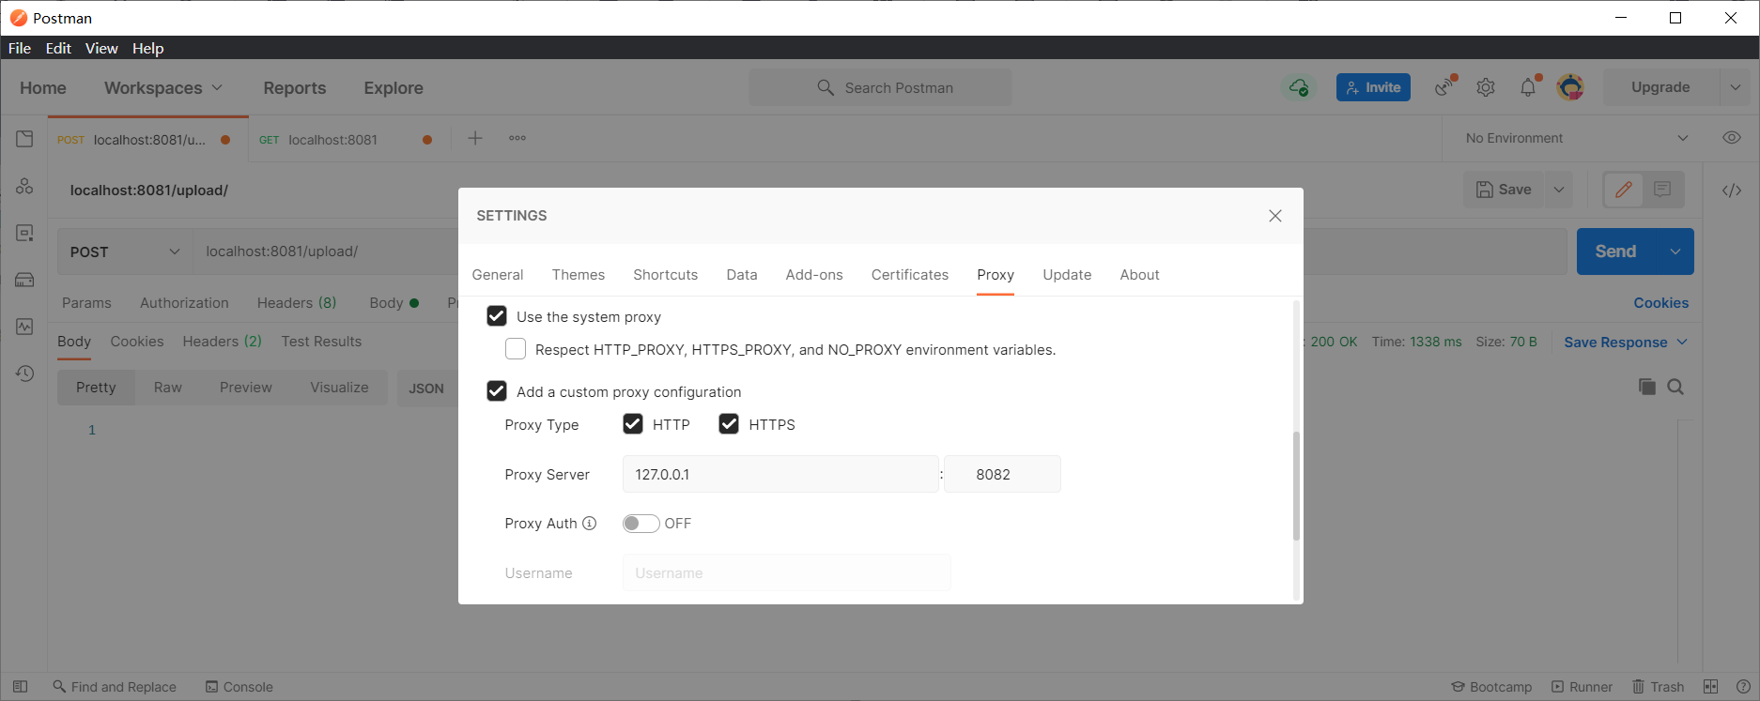Open the Monitors sidebar icon

coord(24,327)
